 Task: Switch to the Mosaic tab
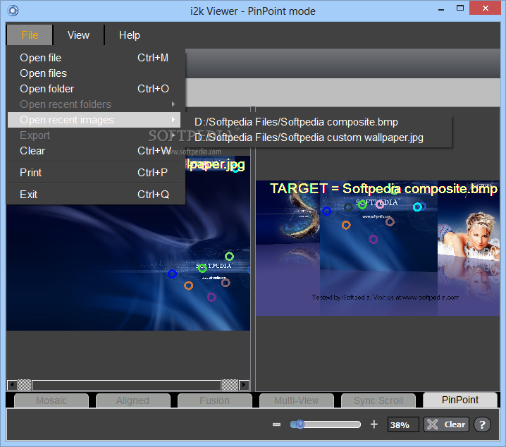[x=51, y=400]
